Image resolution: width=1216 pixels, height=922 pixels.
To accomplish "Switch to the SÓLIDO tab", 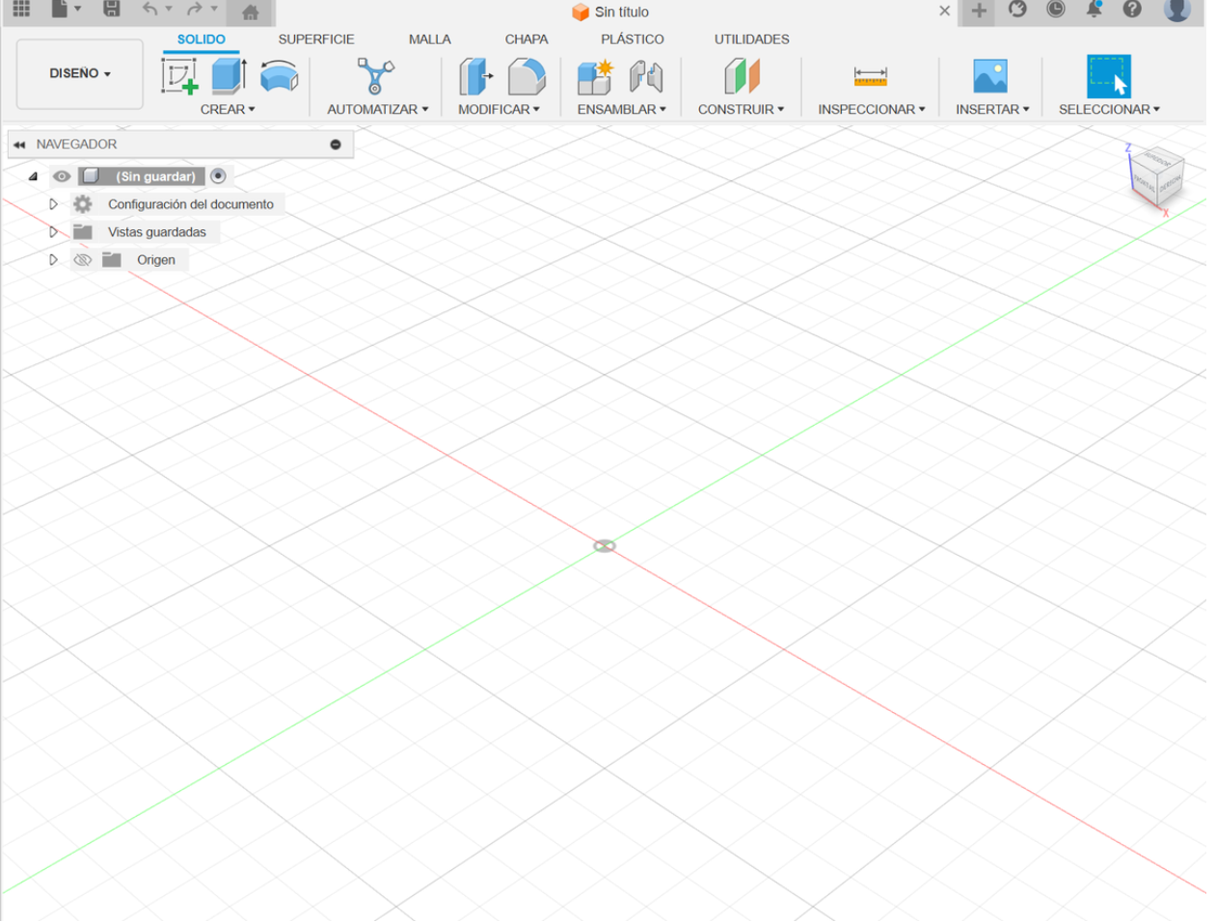I will pos(201,40).
